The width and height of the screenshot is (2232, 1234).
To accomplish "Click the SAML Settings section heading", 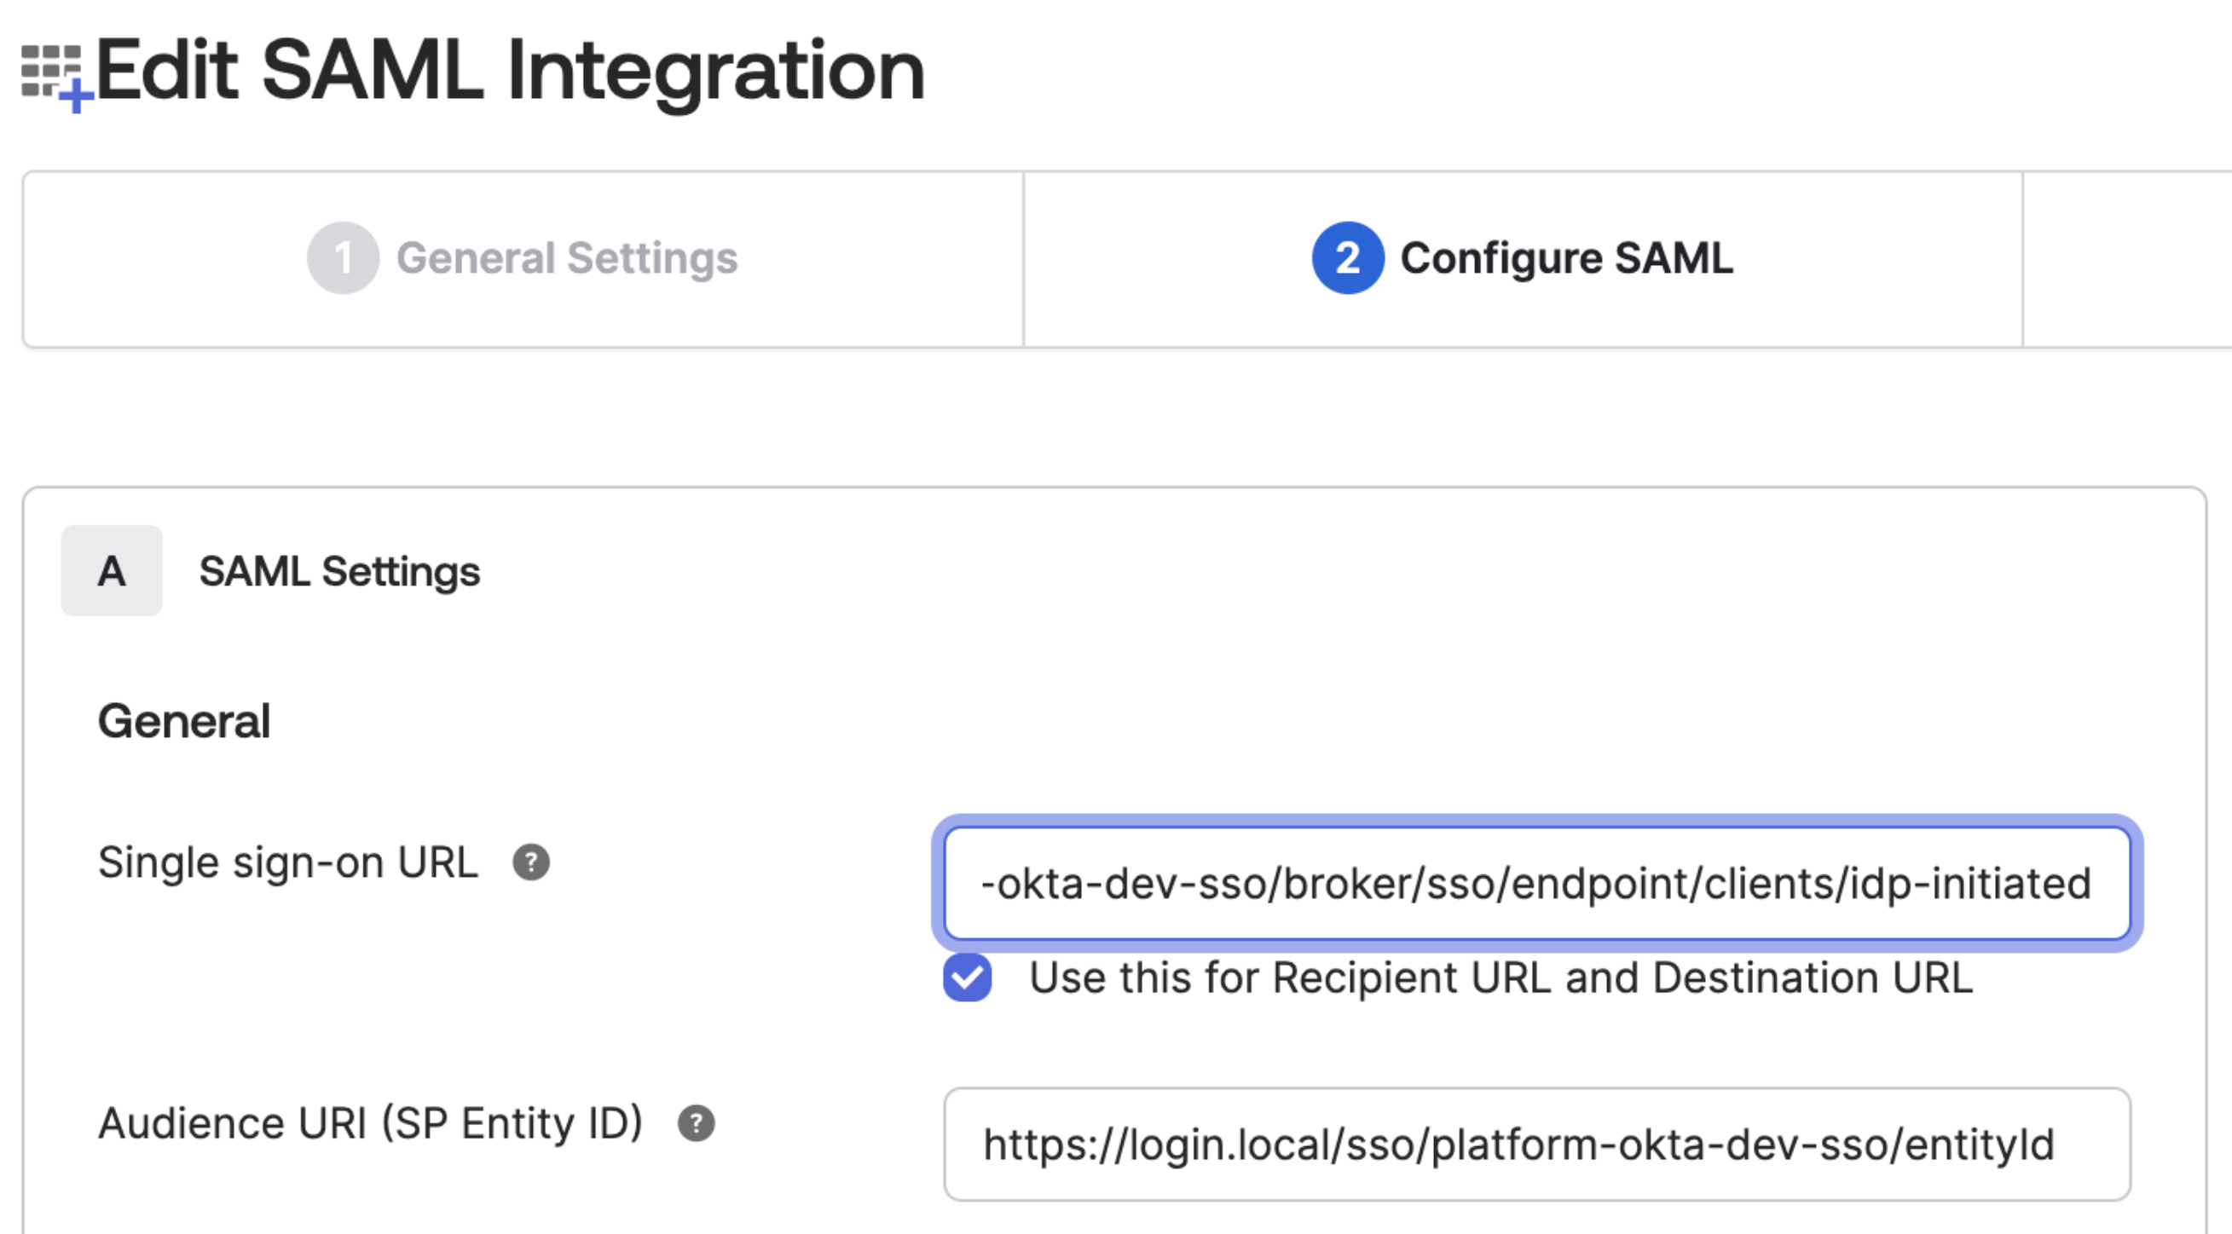I will (x=338, y=571).
